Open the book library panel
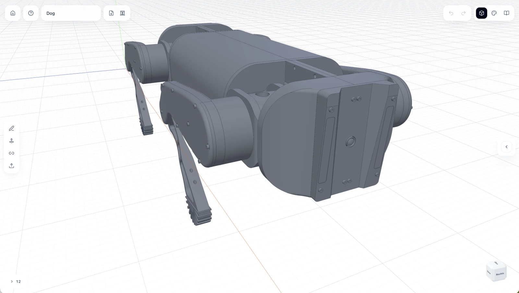Screen dimensions: 519x293 tap(506, 13)
